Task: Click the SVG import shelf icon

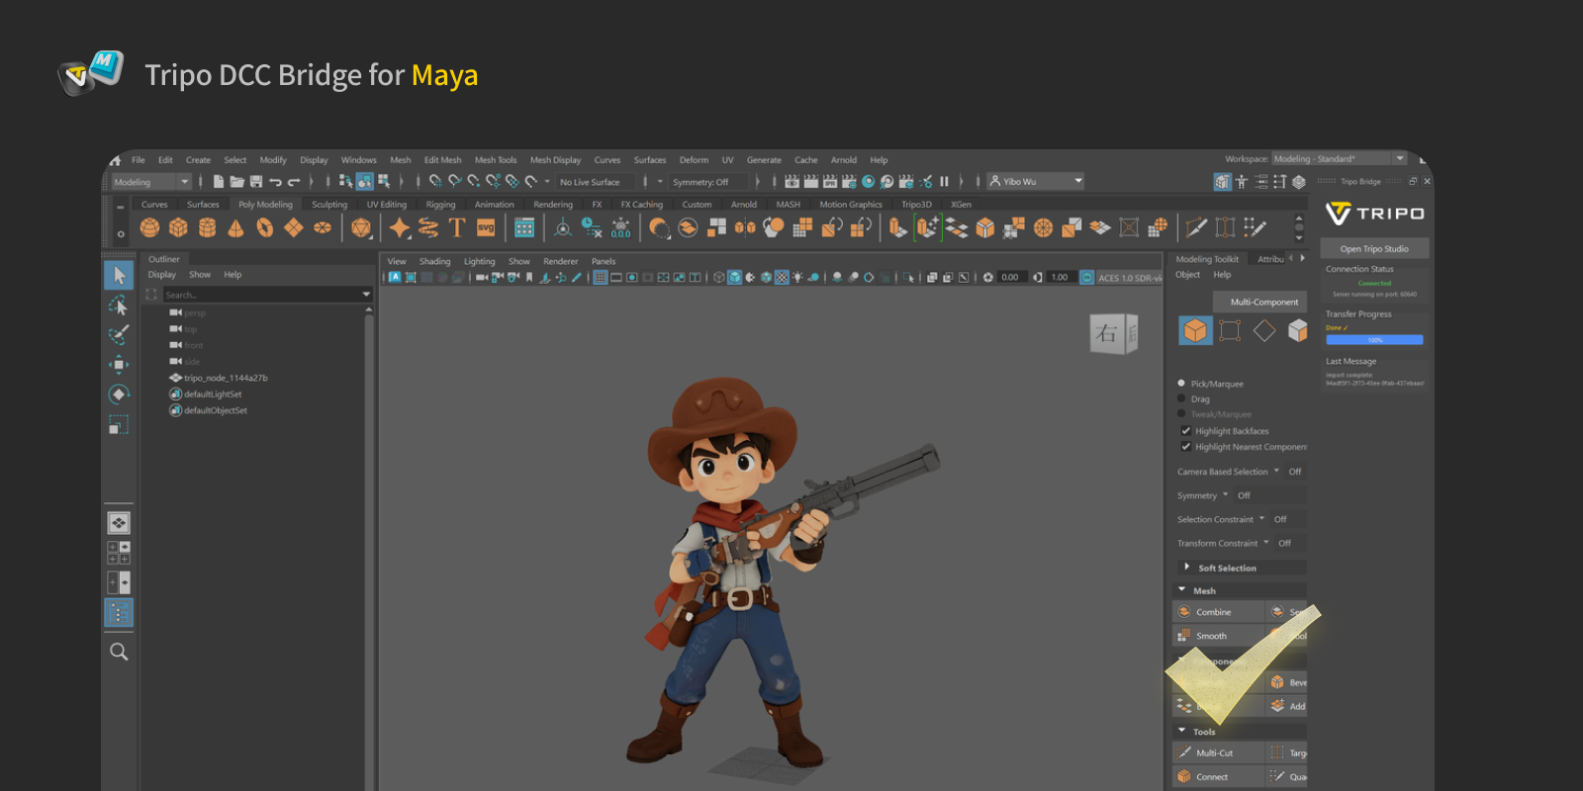Action: (x=486, y=228)
